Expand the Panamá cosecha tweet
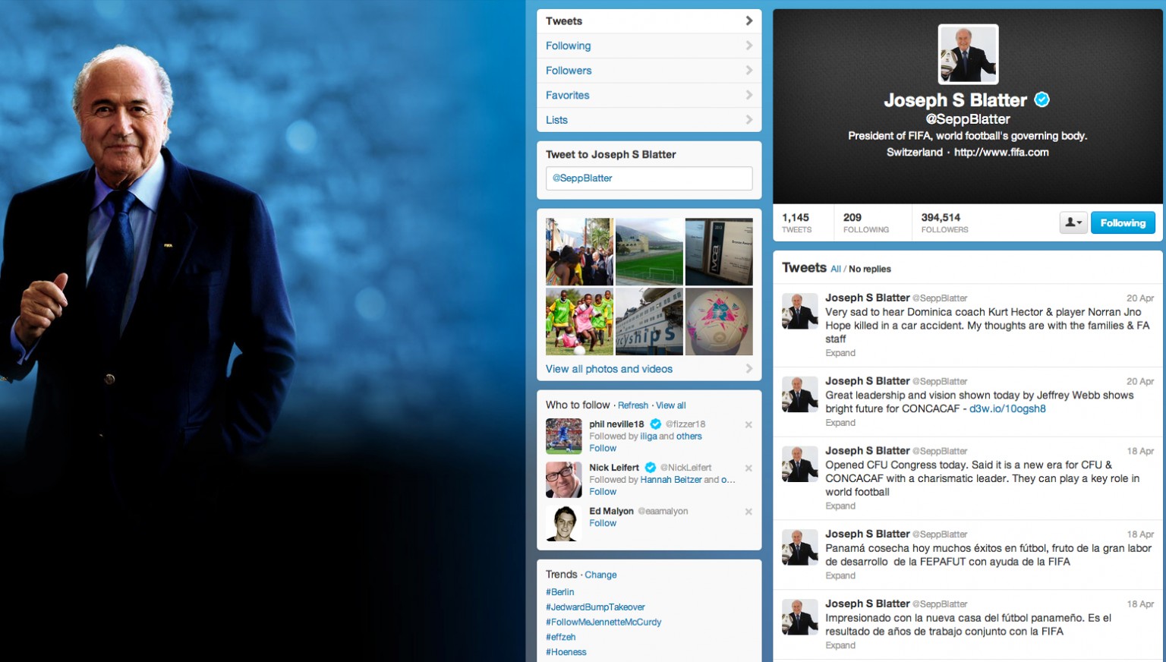The width and height of the screenshot is (1166, 662). click(840, 575)
